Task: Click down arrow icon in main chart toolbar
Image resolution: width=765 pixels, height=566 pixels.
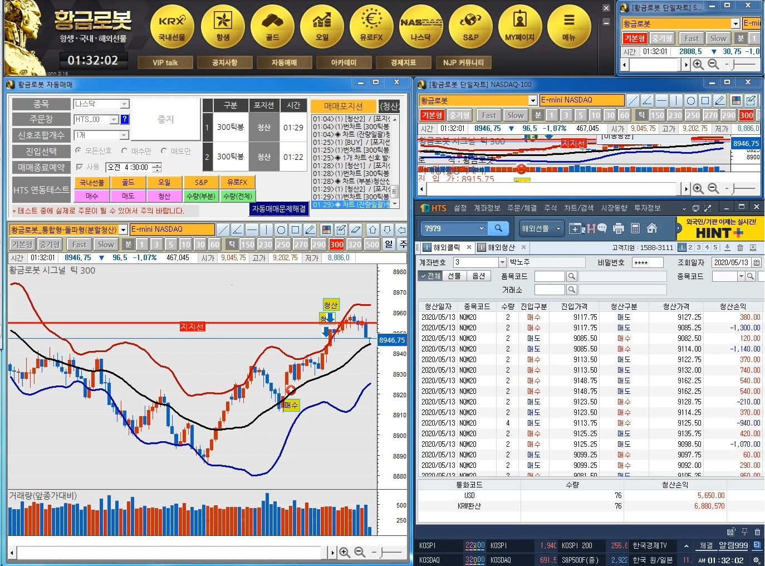Action: tap(387, 230)
